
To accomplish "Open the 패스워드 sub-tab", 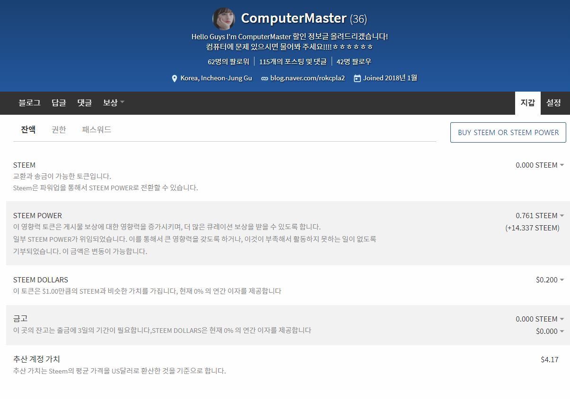I will point(96,129).
